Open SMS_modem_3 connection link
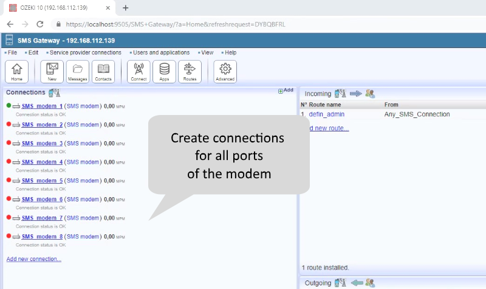This screenshot has width=486, height=289. tap(42, 144)
